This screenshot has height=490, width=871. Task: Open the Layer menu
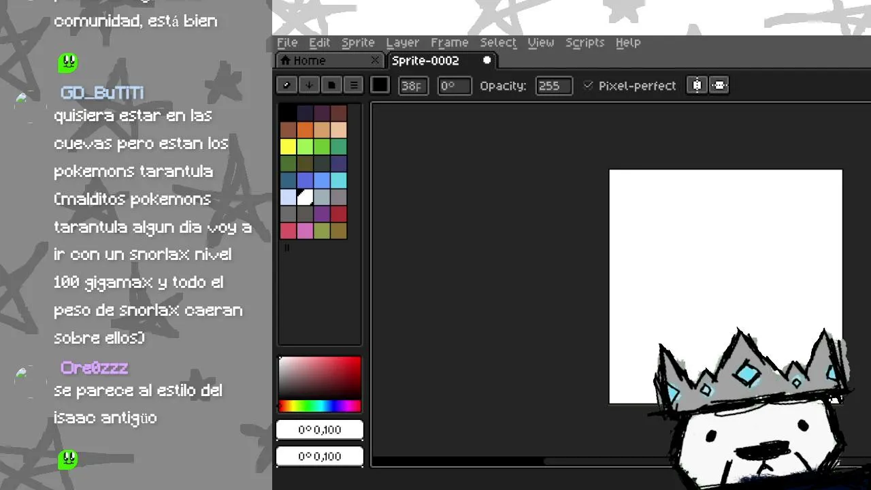tap(402, 42)
